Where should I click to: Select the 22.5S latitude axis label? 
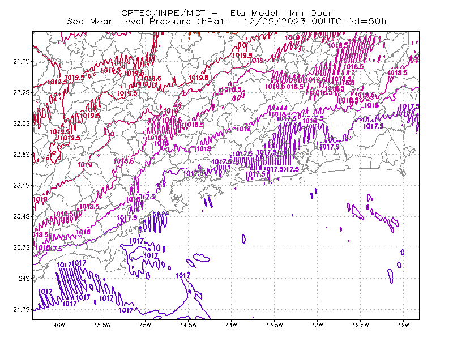coord(22,123)
